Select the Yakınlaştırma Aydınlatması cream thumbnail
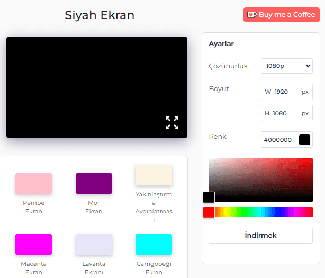 [x=154, y=175]
